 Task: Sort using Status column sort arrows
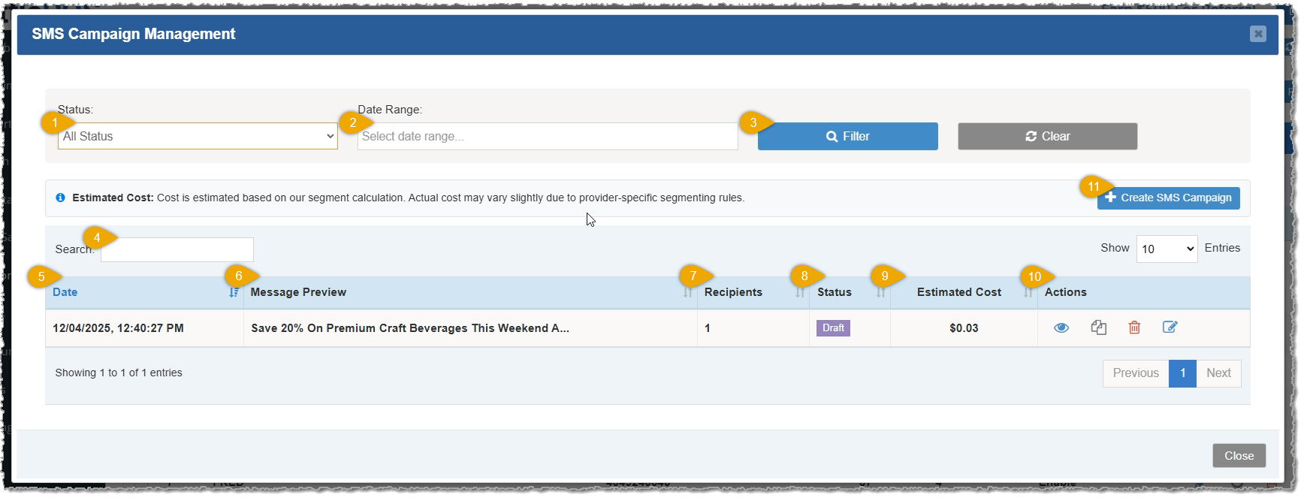[x=880, y=292]
